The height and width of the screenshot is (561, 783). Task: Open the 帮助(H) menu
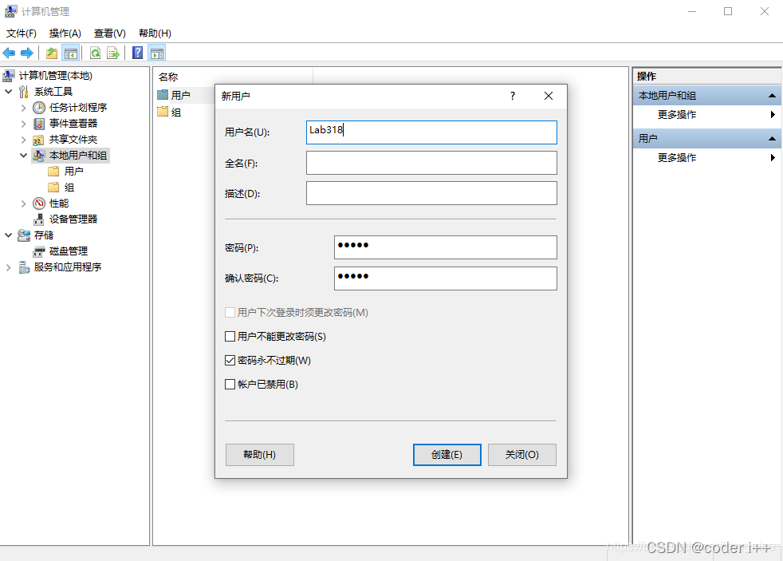pos(155,33)
